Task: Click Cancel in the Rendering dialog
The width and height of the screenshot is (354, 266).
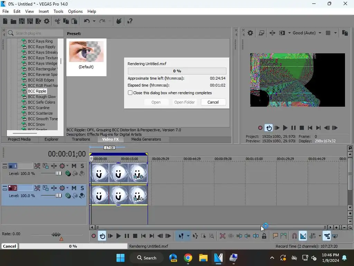Action: pos(213,102)
